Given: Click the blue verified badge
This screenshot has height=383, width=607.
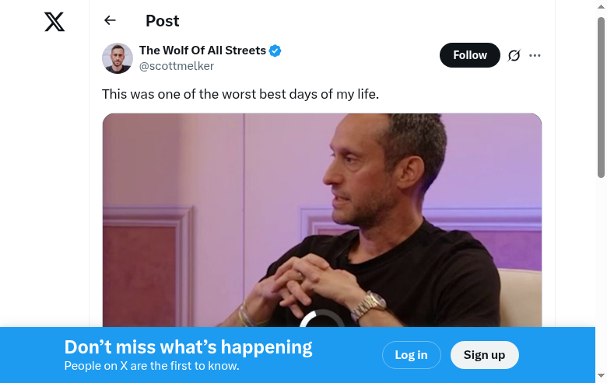Looking at the screenshot, I should point(275,51).
